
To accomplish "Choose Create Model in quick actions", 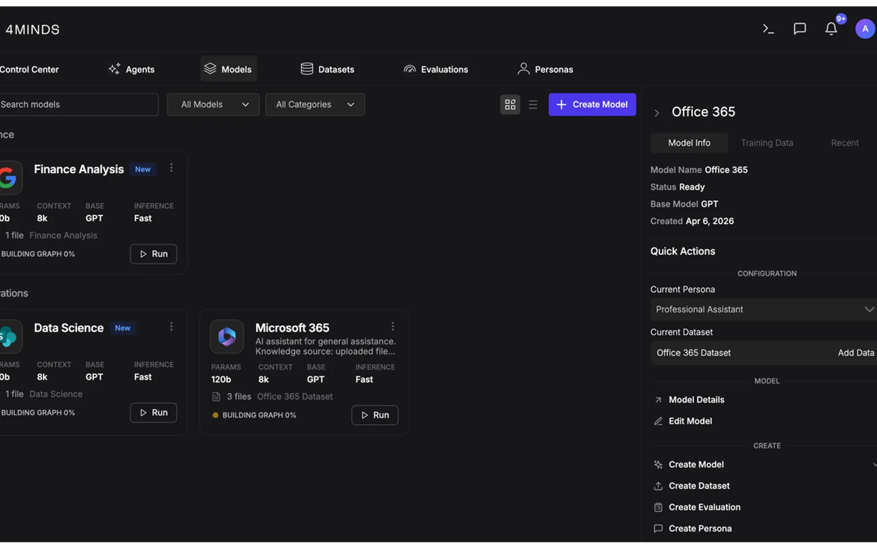I will pos(689,465).
